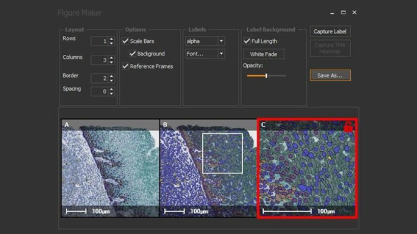This screenshot has height=234, width=417.
Task: Toggle the Background checkbox under Scale Bars
Action: [132, 54]
